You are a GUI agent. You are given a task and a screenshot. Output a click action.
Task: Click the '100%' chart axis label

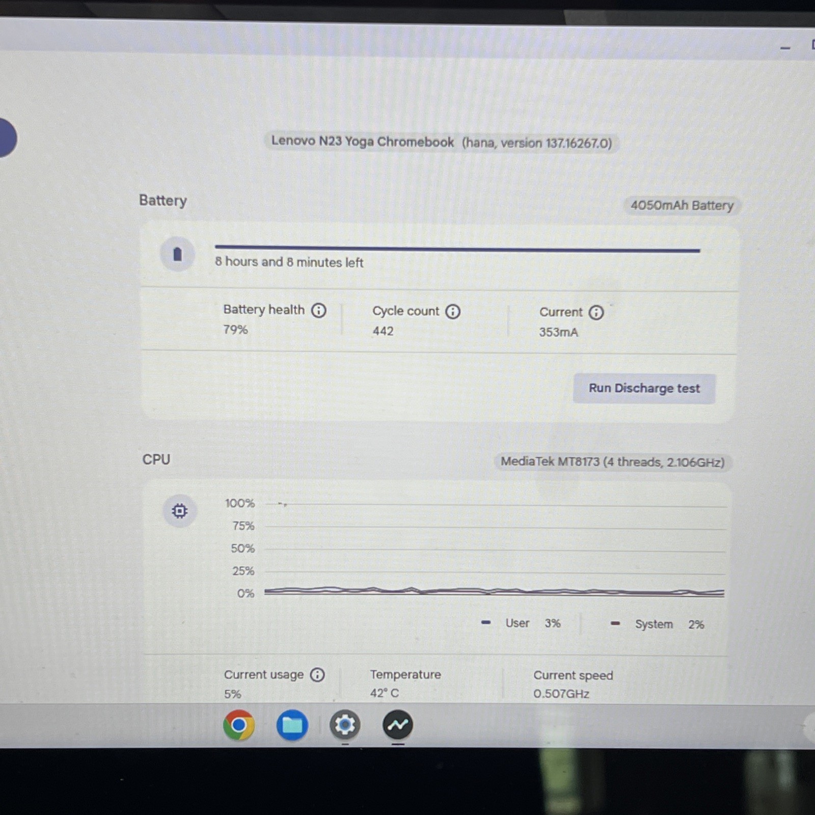tap(240, 503)
